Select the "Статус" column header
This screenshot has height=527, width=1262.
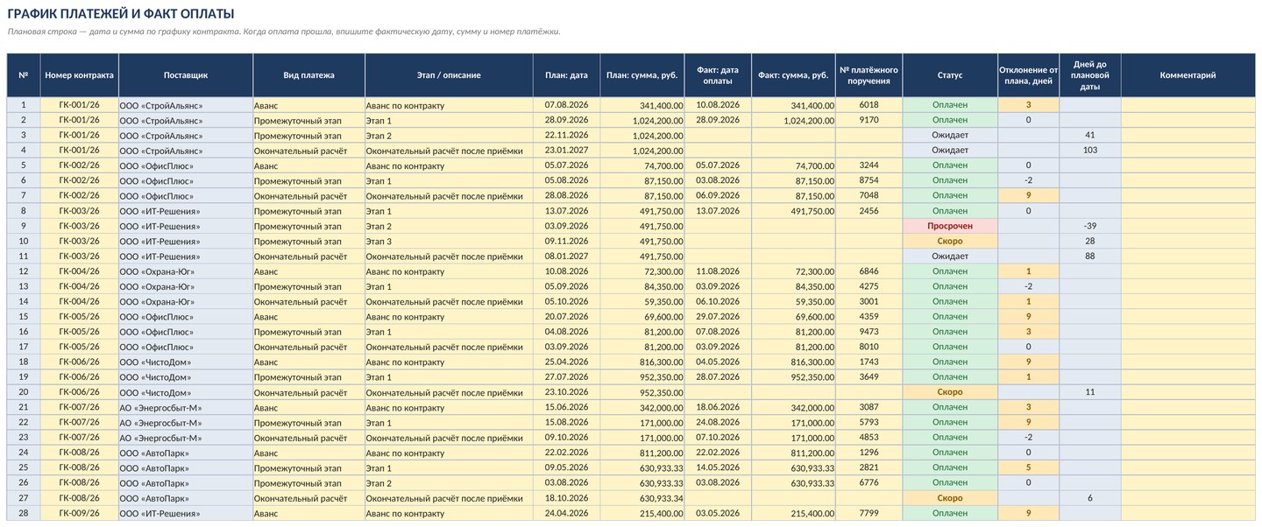[x=950, y=75]
